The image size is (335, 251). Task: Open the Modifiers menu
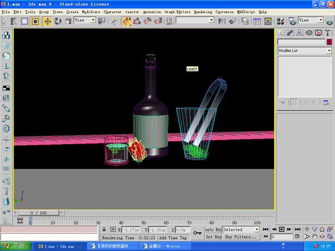pyautogui.click(x=91, y=12)
